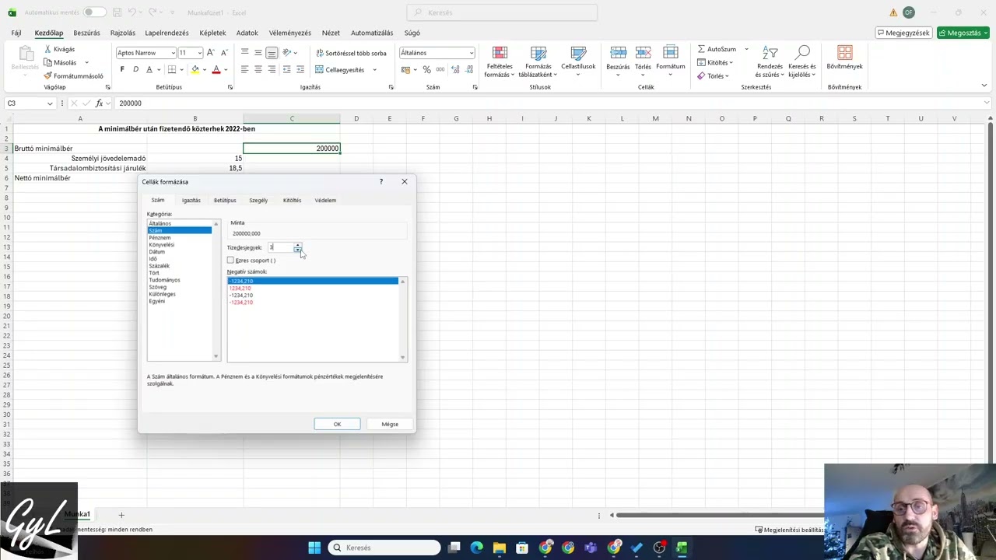Expand the Cellaegyesítés dropdown arrow
The width and height of the screenshot is (996, 560).
[x=374, y=69]
